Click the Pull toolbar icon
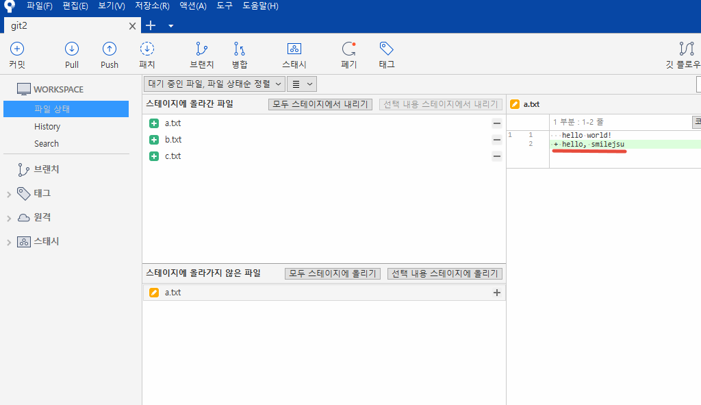 coord(71,49)
